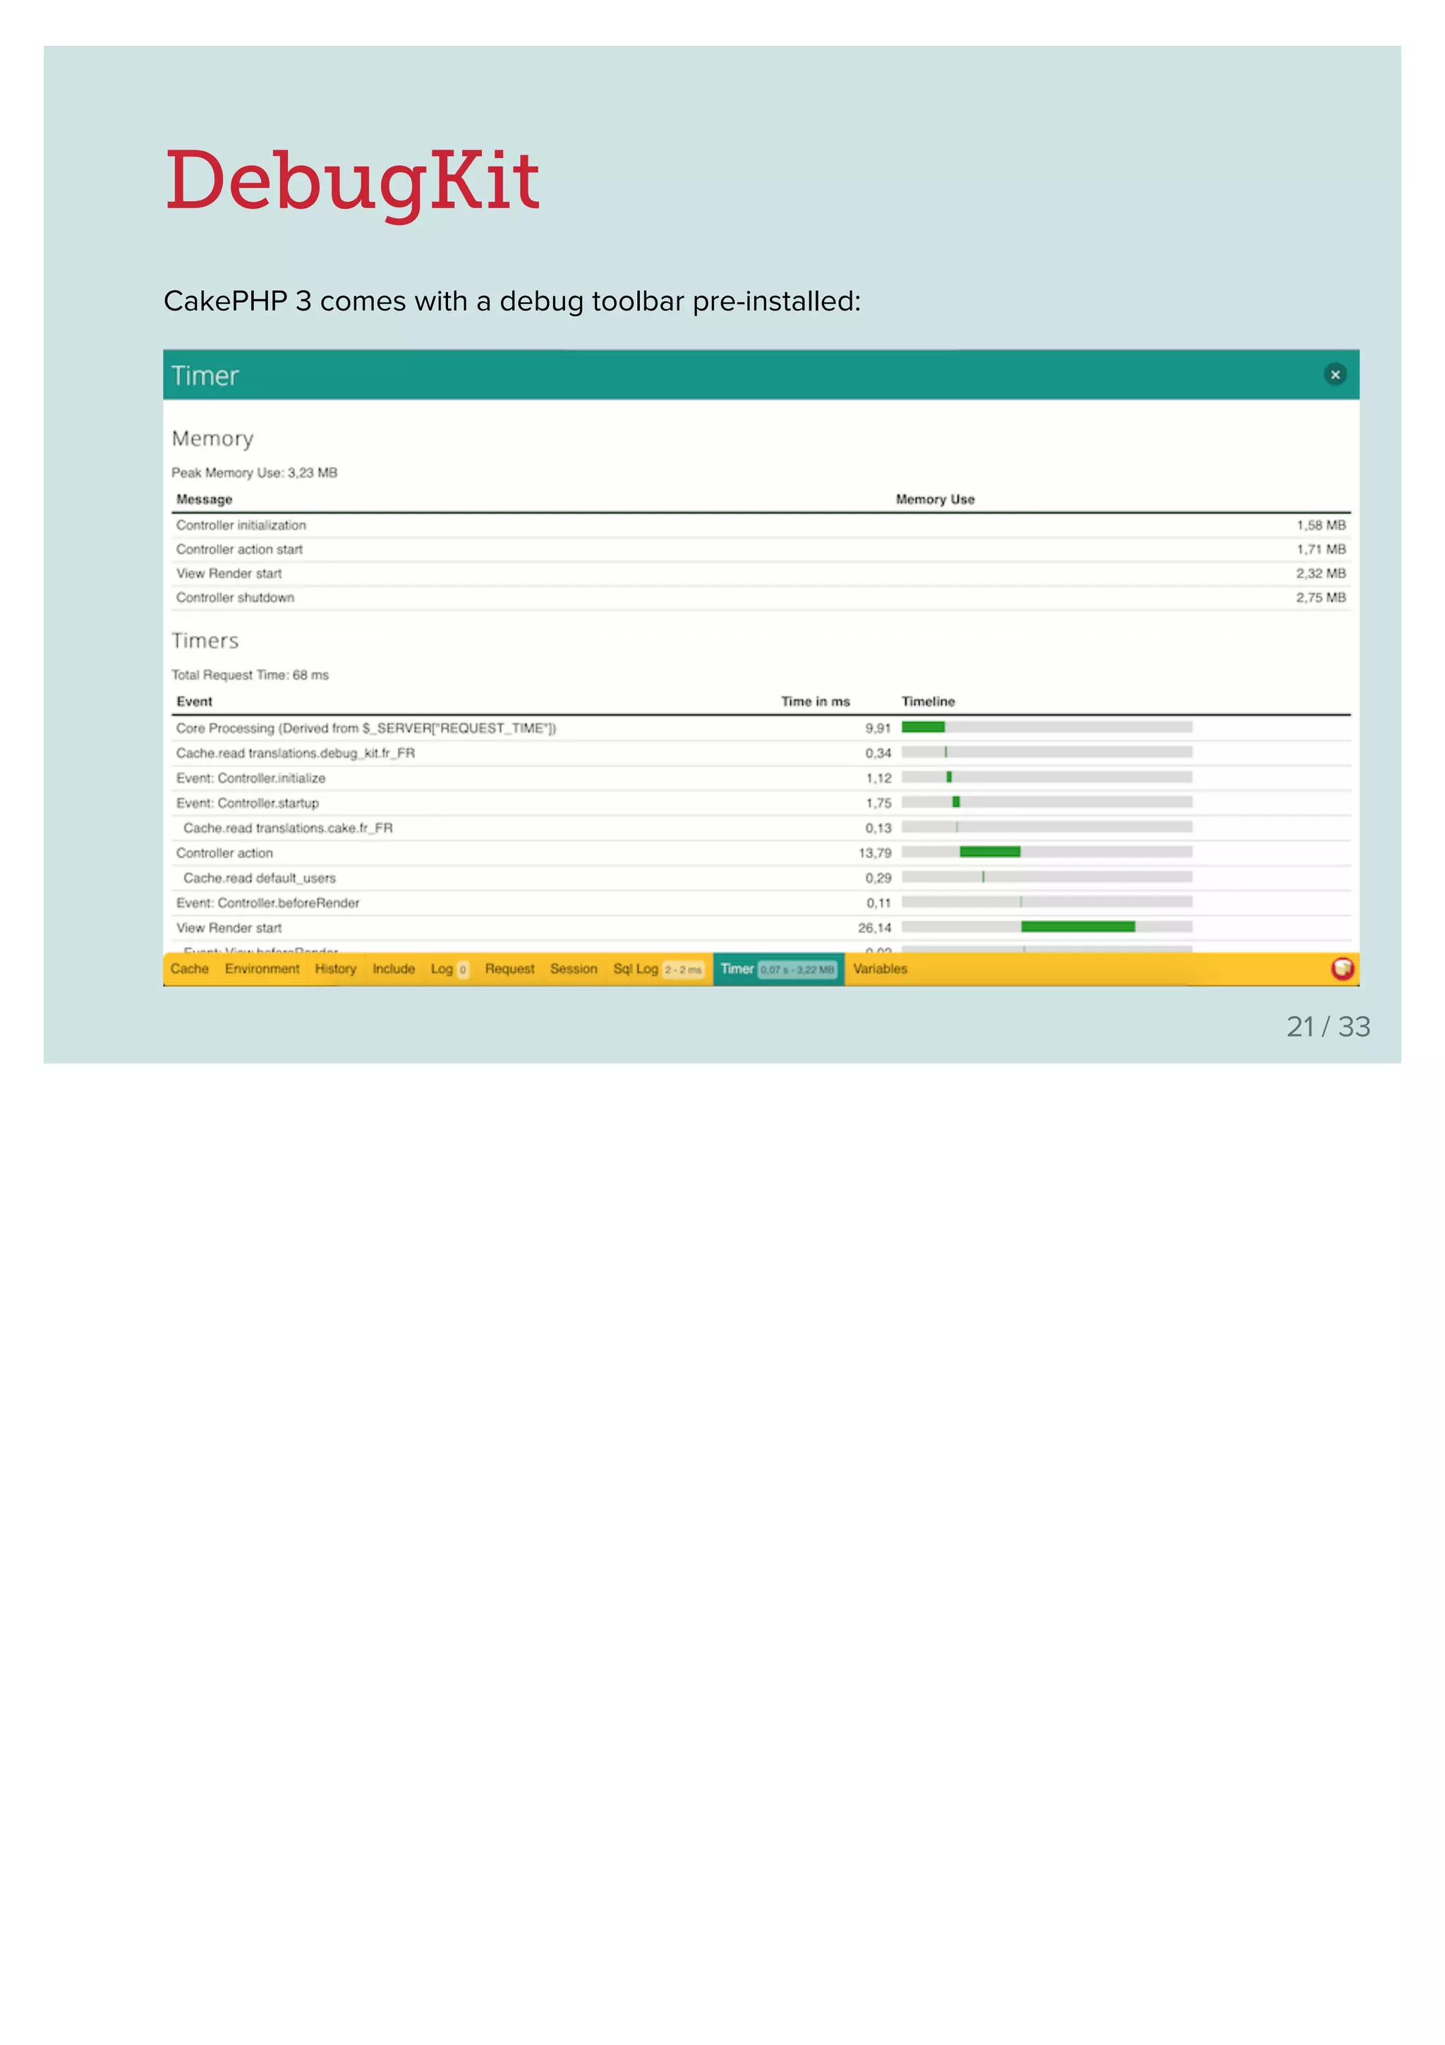Click the View Render start timeline bar
1445x2045 pixels.
(1077, 927)
